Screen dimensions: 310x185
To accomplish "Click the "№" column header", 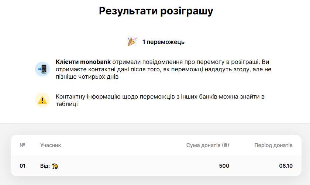I will (22, 145).
